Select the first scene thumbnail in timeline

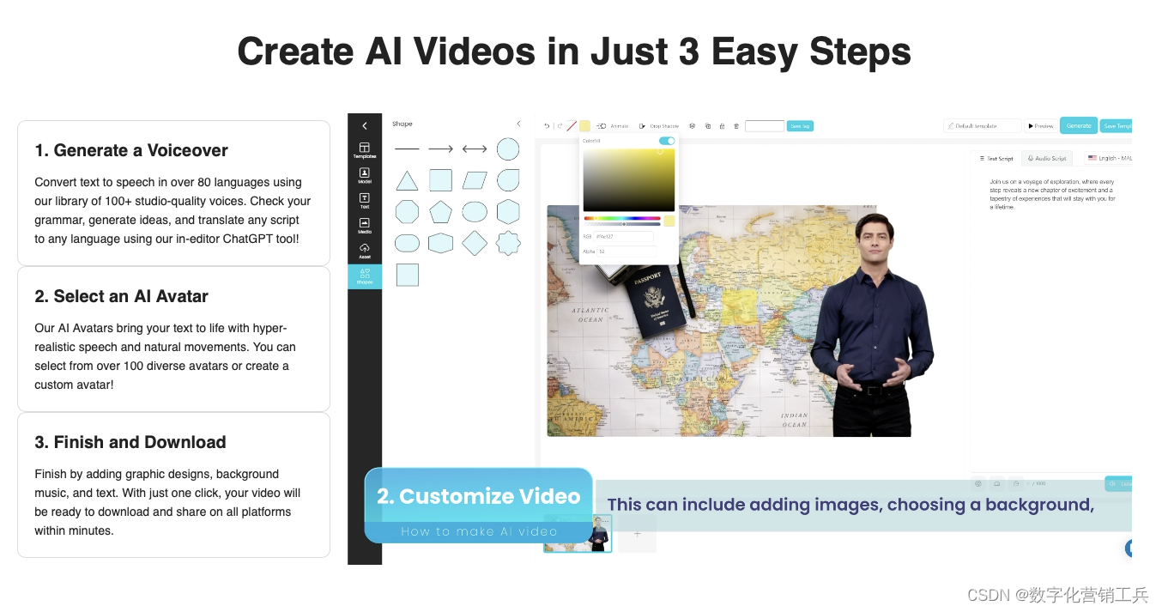578,534
